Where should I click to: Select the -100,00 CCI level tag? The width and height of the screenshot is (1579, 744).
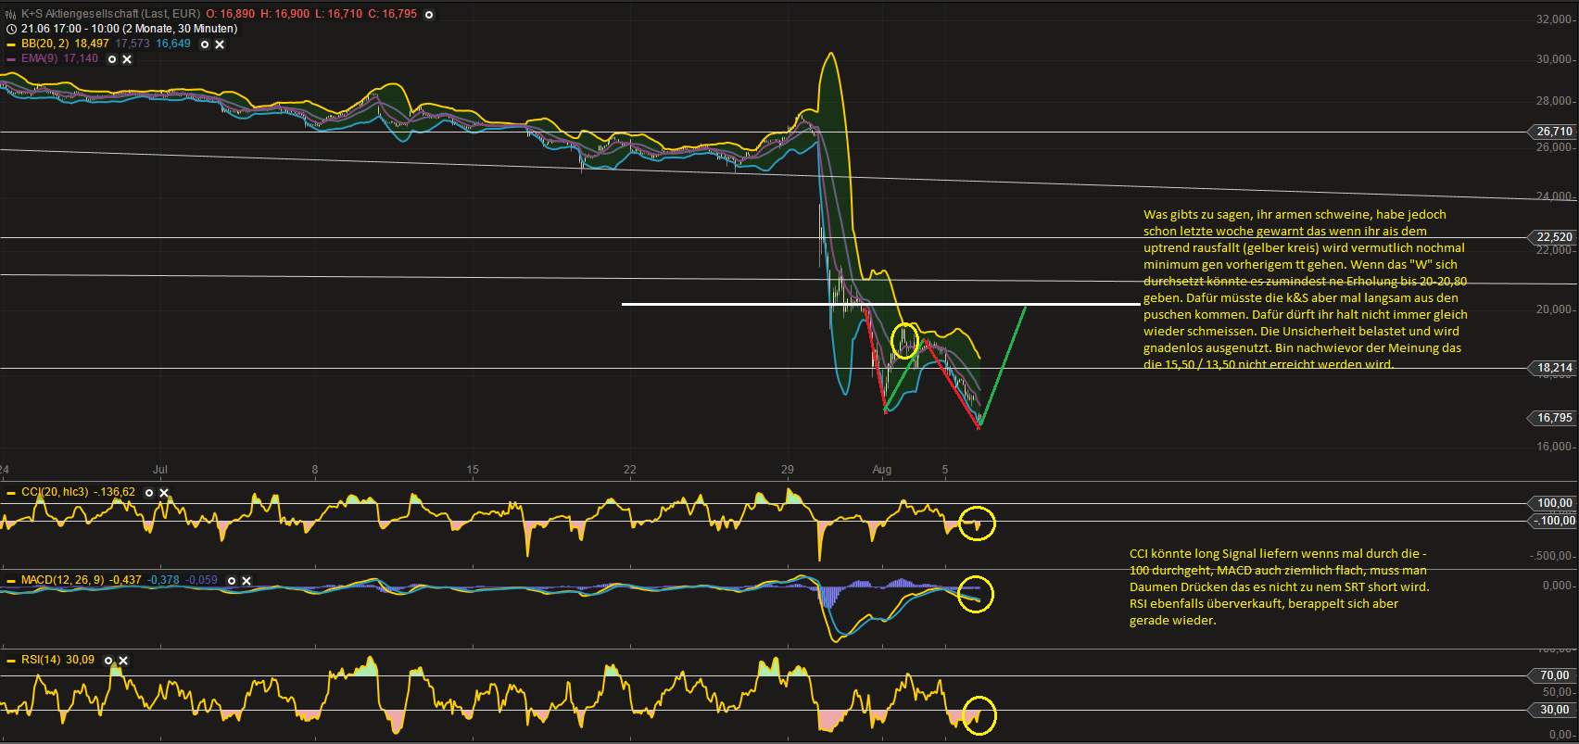point(1553,521)
